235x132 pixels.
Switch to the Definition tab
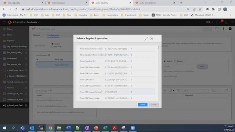pyautogui.click(x=36, y=35)
